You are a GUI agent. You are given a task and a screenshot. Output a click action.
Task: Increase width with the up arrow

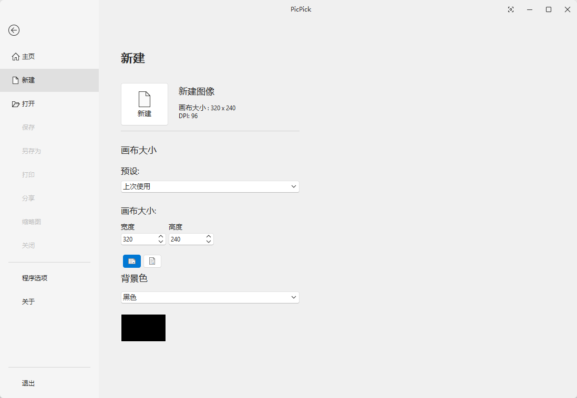tap(161, 236)
